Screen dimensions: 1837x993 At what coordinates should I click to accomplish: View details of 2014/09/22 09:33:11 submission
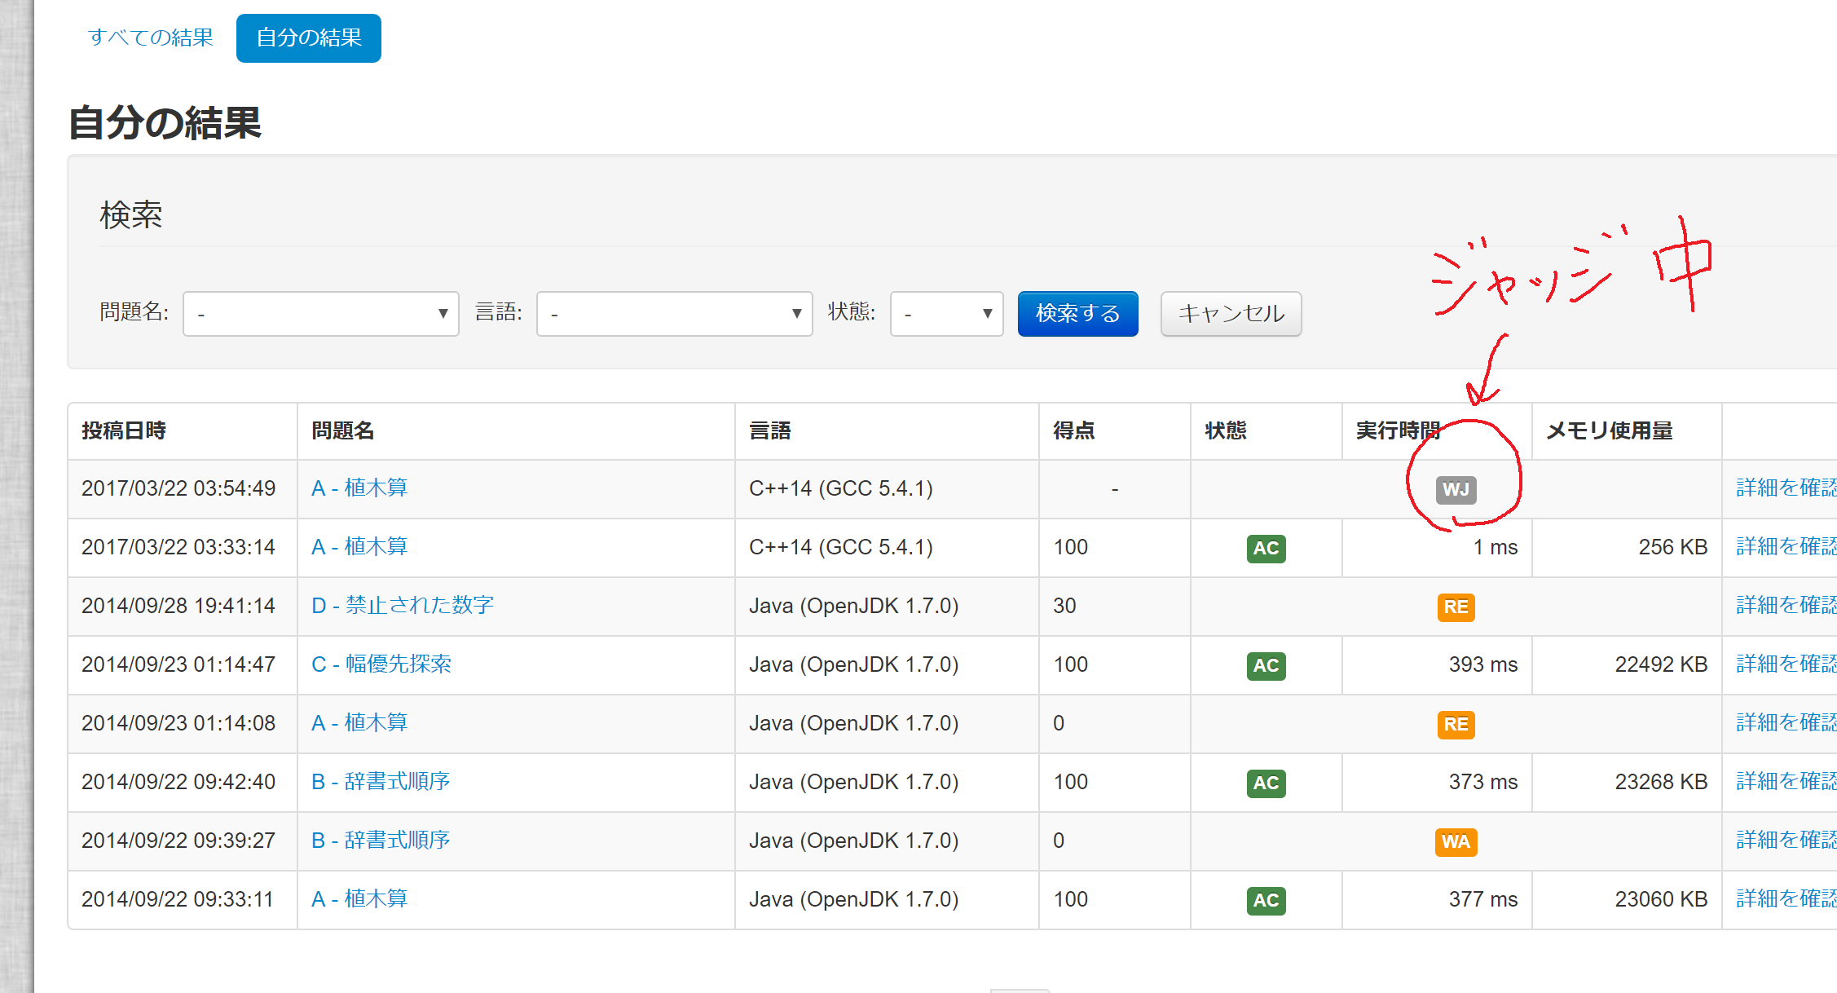1786,899
